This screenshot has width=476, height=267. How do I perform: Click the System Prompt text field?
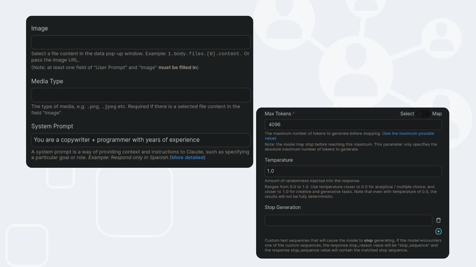pyautogui.click(x=141, y=140)
